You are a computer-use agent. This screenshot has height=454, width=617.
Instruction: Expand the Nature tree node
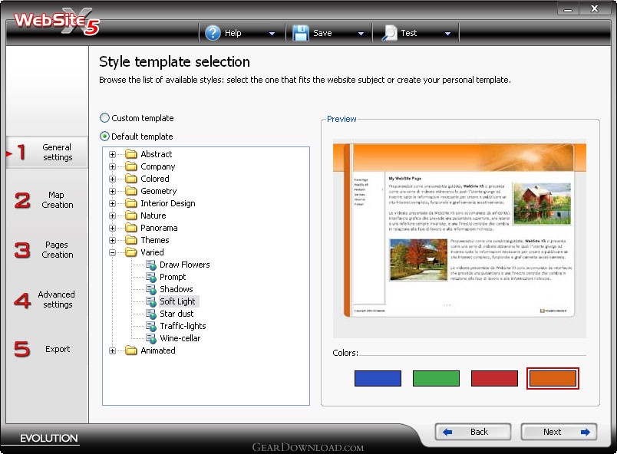tap(112, 215)
